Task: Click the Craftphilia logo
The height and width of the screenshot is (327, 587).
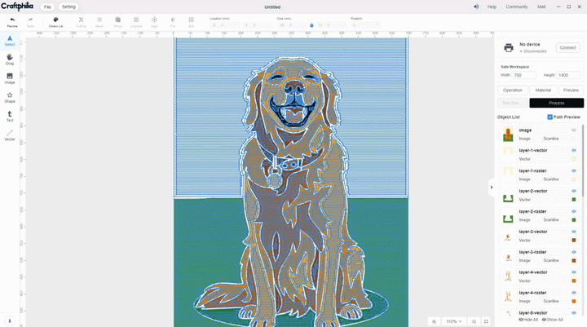Action: 17,7
